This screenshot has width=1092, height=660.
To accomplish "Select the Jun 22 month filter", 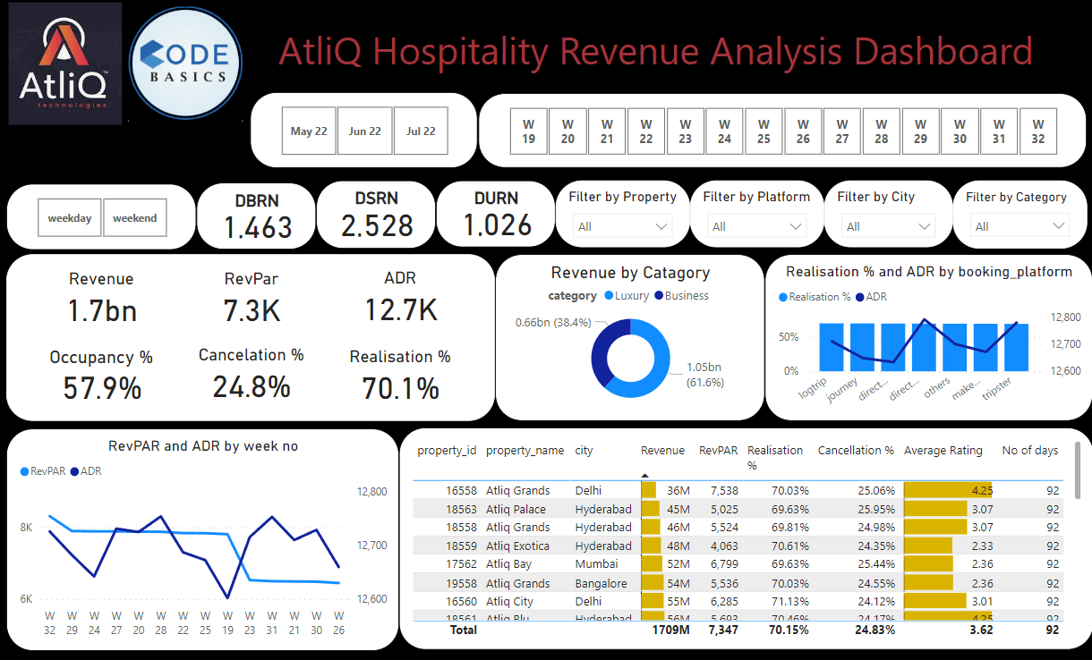I will pyautogui.click(x=364, y=131).
